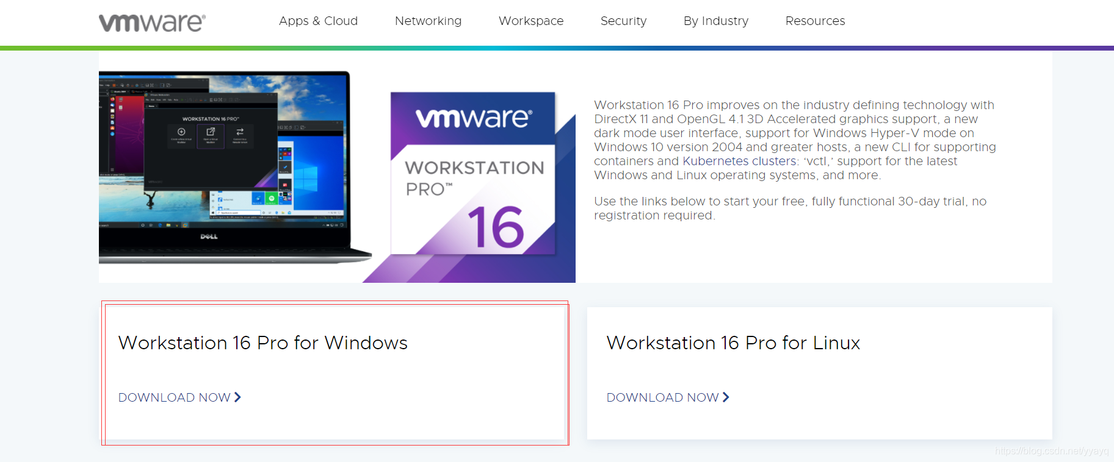The height and width of the screenshot is (462, 1114).
Task: Click the Dell laptop product image
Action: coord(235,168)
